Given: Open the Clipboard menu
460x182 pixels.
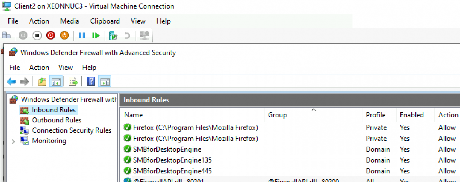Looking at the screenshot, I should tap(105, 21).
